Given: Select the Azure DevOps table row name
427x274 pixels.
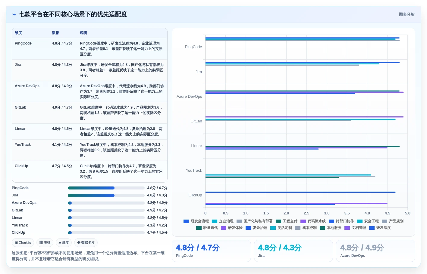Looking at the screenshot, I should [x=27, y=86].
